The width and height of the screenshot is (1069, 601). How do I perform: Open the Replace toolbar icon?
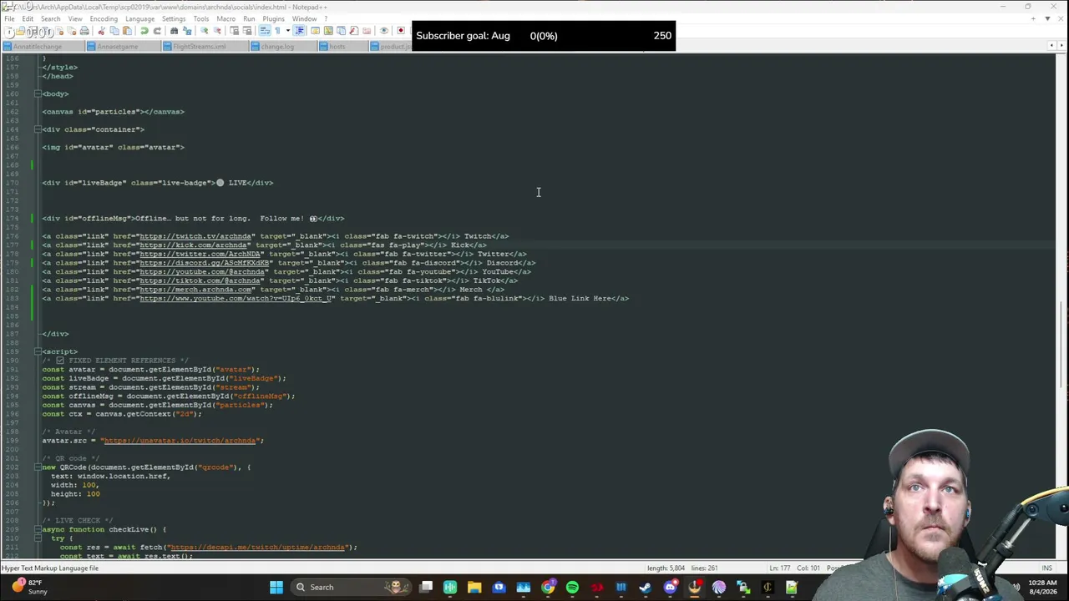186,31
